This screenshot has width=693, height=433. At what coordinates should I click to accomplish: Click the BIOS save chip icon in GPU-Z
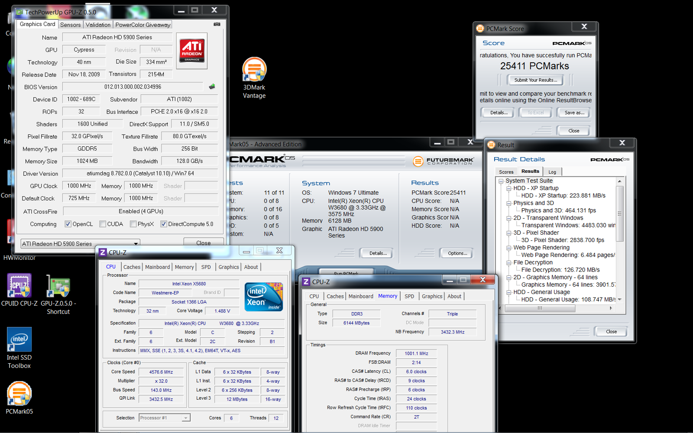pos(212,87)
